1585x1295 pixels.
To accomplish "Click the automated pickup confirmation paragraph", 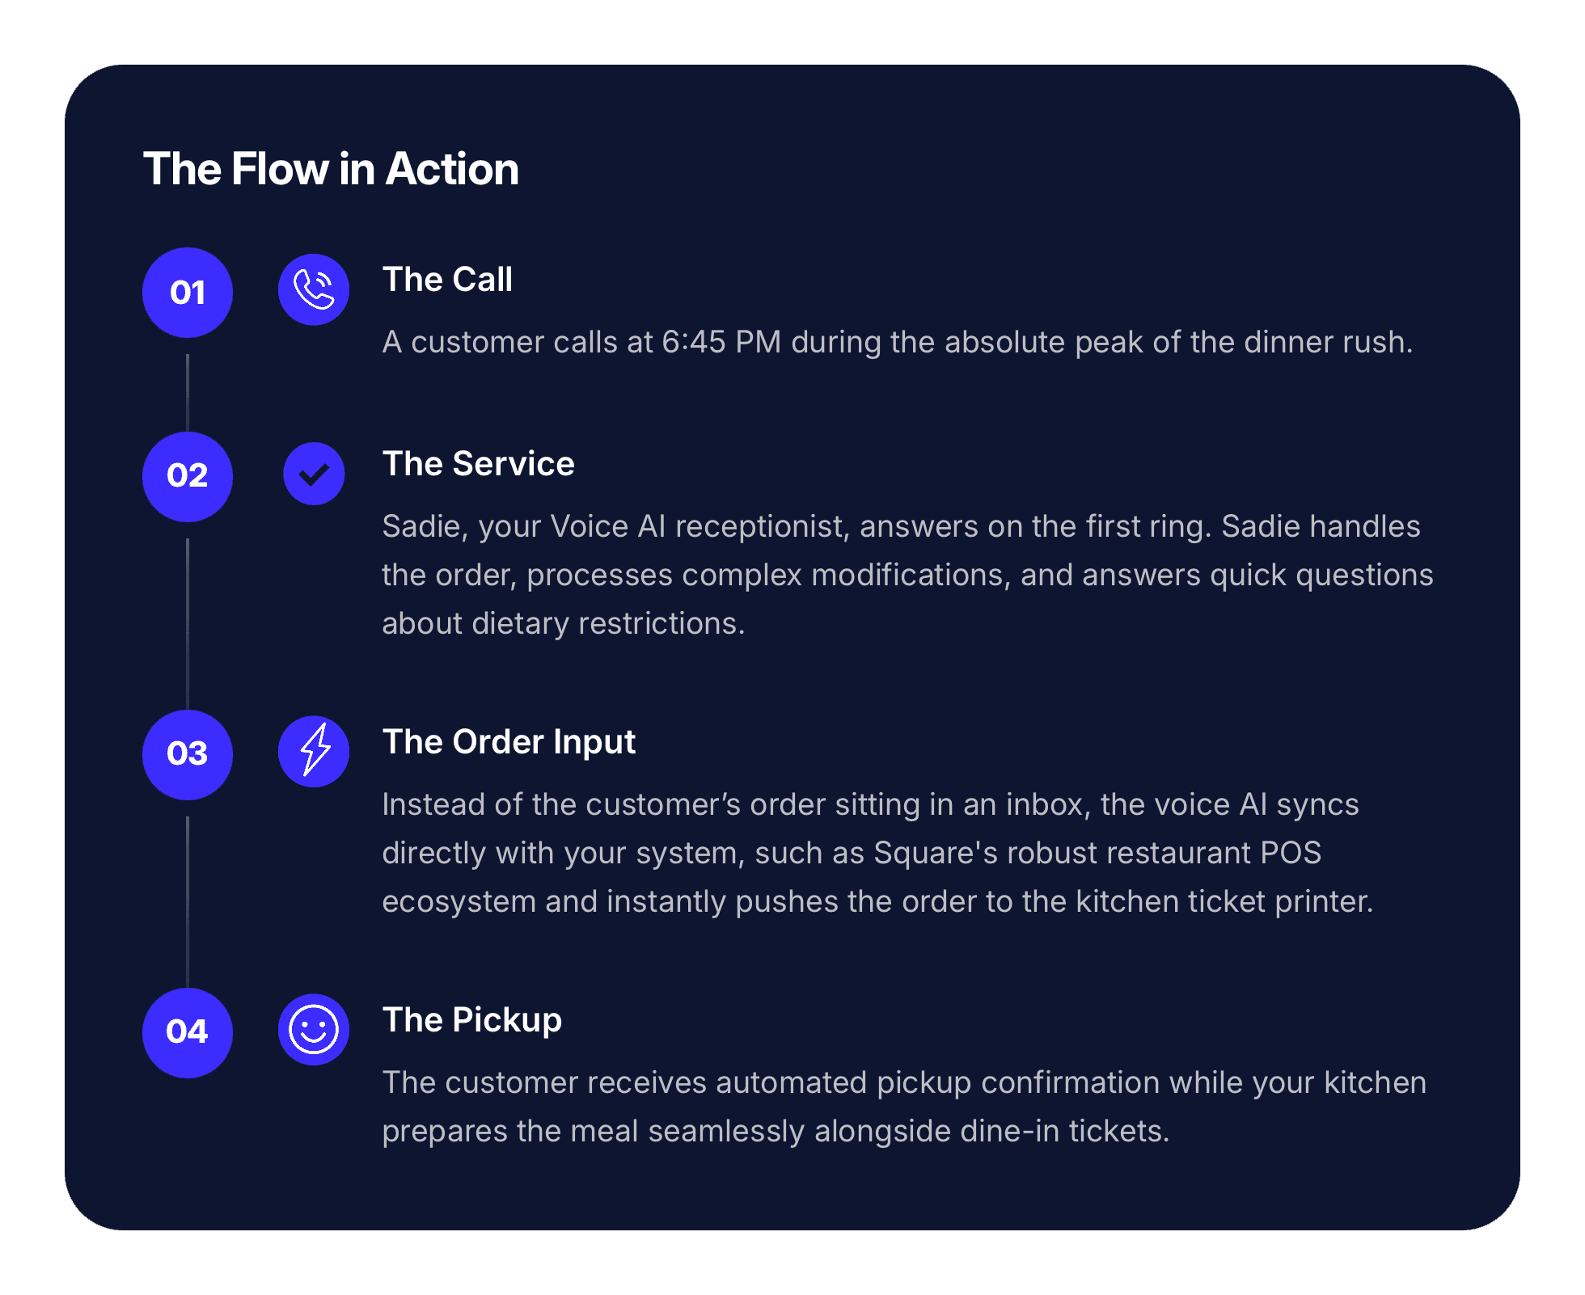I will click(904, 1107).
